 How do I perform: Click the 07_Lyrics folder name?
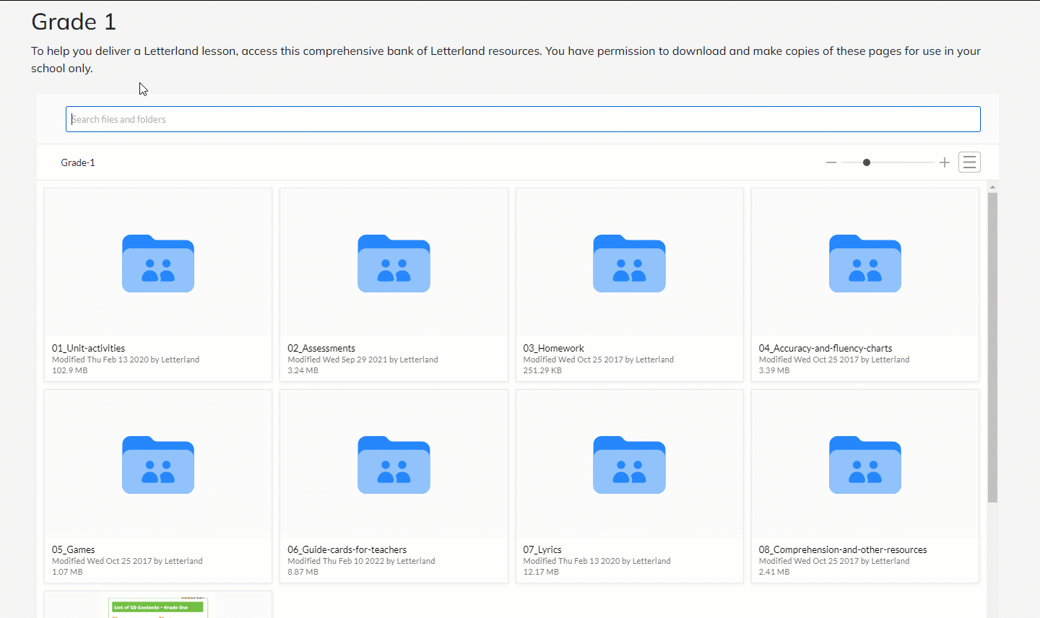(542, 549)
